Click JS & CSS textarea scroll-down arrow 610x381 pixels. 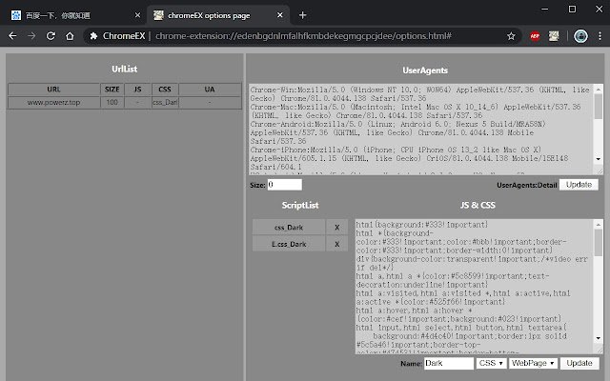(x=599, y=338)
